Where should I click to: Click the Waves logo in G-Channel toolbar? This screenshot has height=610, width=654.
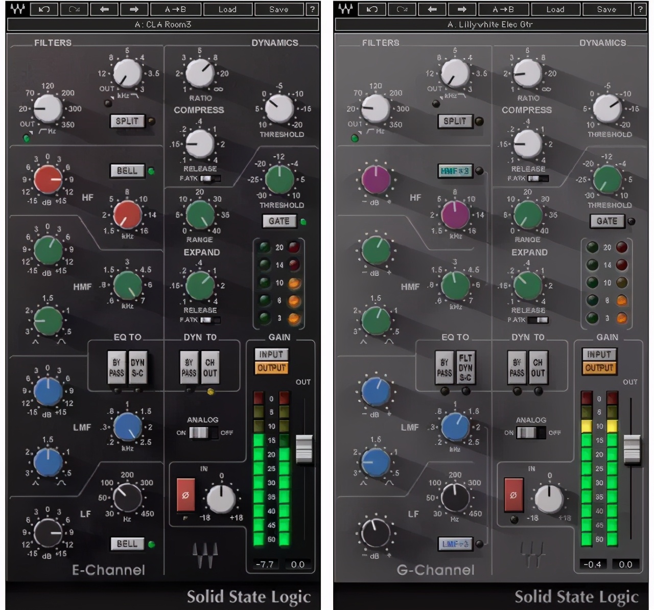(x=345, y=9)
